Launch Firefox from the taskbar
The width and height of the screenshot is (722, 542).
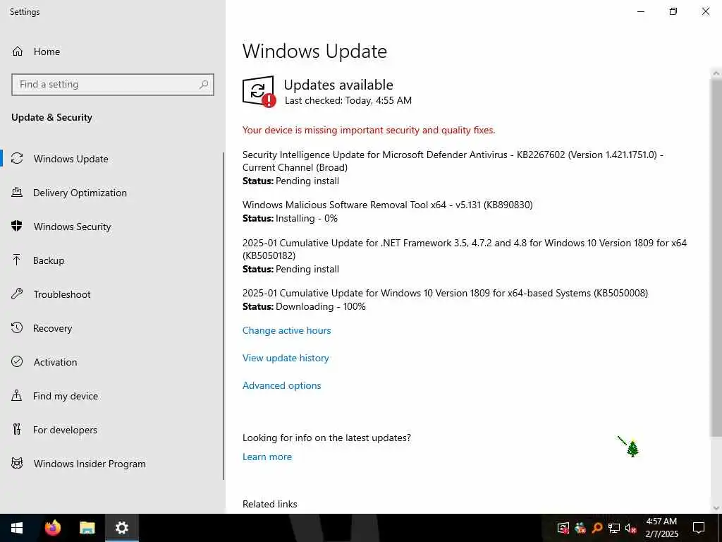(x=52, y=528)
